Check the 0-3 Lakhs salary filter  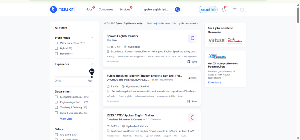pos(57,134)
